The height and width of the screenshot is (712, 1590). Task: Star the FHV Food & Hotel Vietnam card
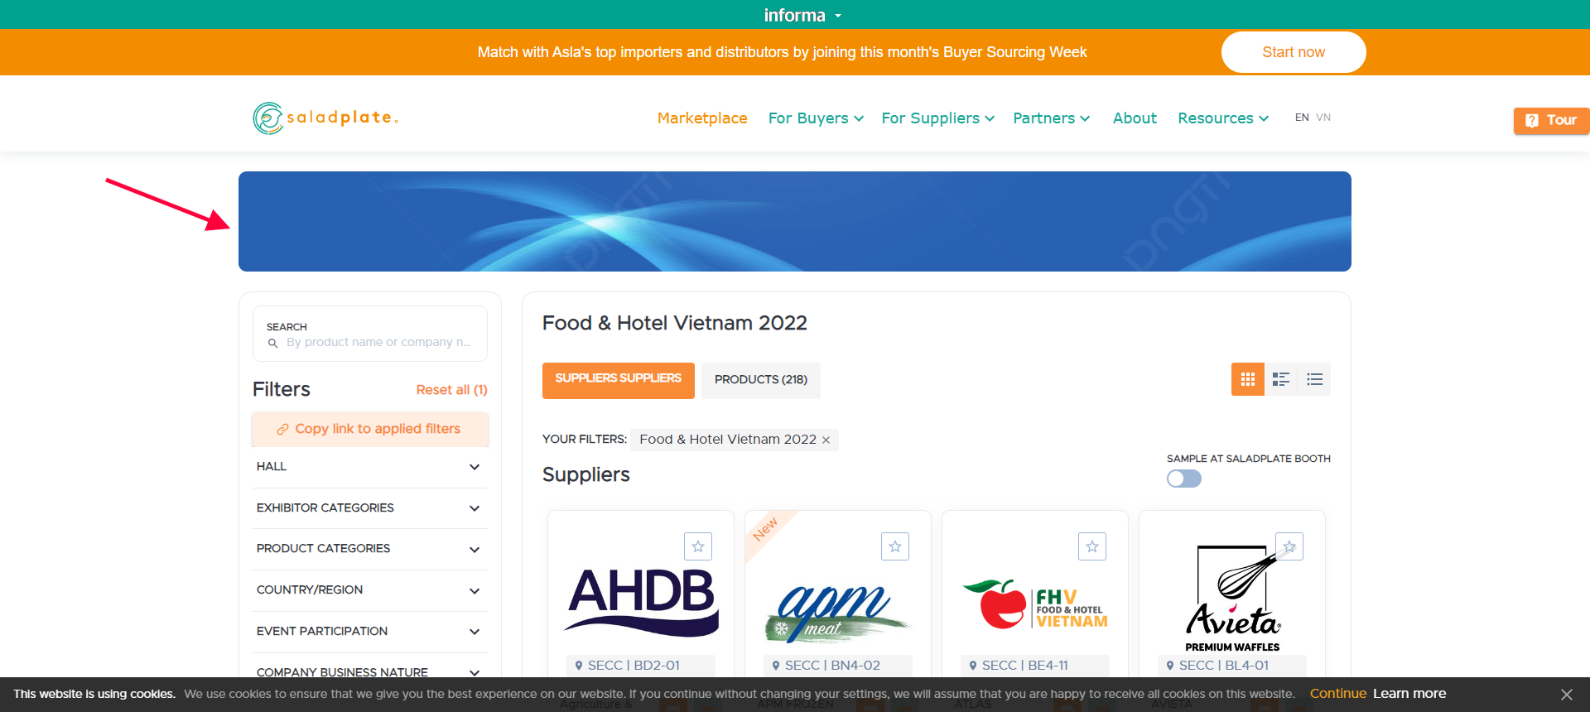(x=1092, y=546)
